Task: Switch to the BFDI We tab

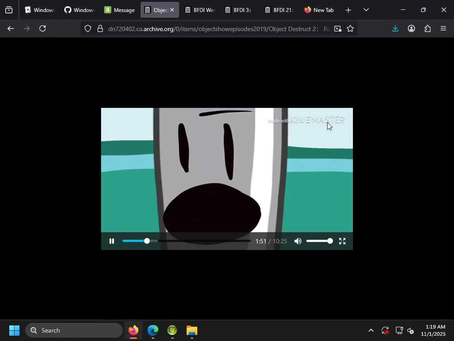Action: [x=200, y=10]
